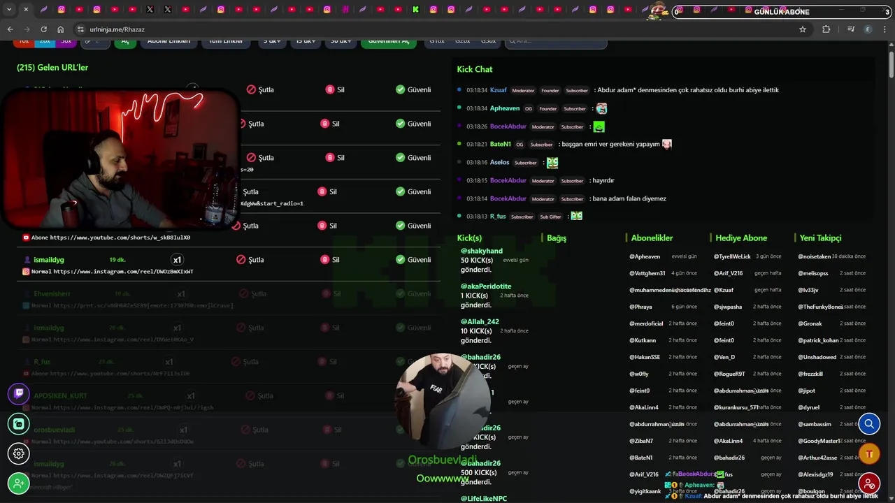This screenshot has height=503, width=895.
Task: Go back with the browser back arrow
Action: click(x=10, y=29)
